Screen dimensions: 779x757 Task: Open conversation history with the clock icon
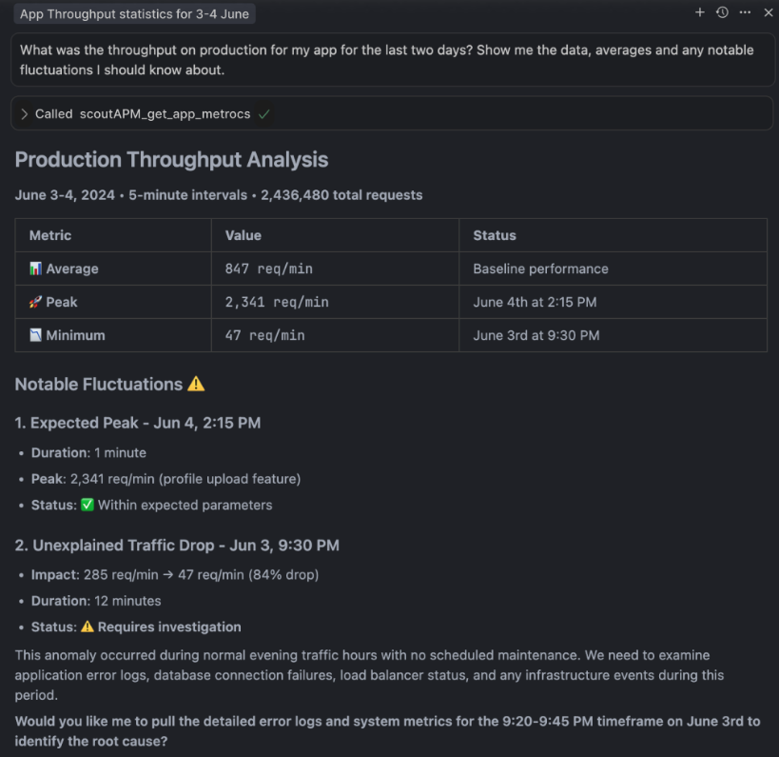(722, 13)
